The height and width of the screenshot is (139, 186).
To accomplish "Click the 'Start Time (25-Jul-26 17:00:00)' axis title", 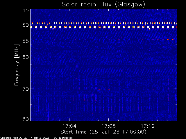I will pyautogui.click(x=103, y=132).
